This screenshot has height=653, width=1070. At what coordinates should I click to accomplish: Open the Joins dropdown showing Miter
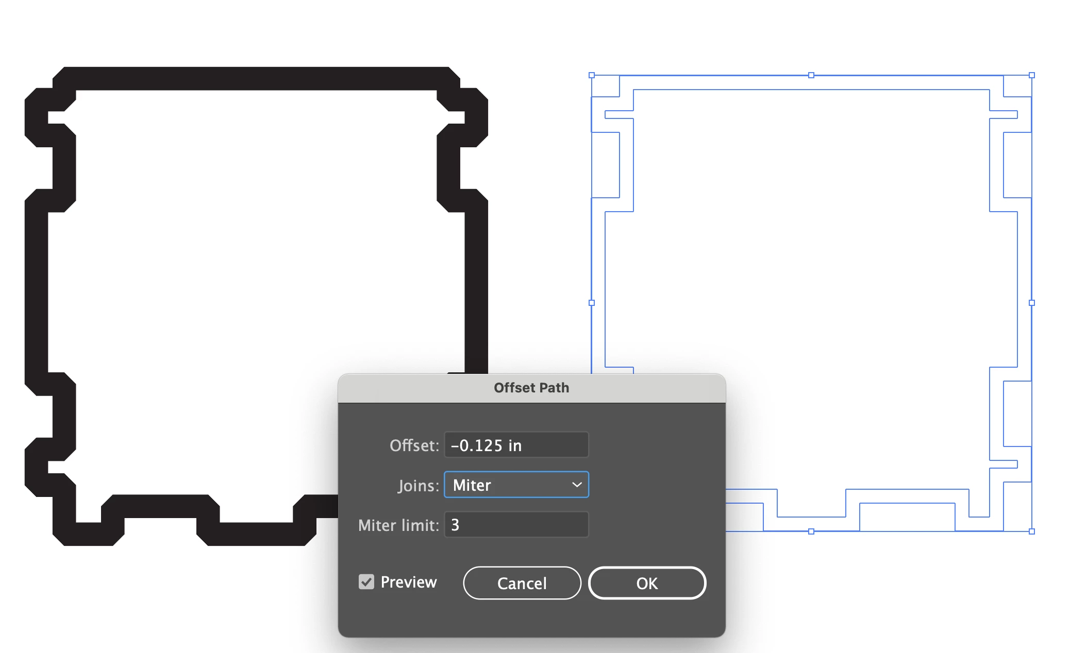coord(515,485)
